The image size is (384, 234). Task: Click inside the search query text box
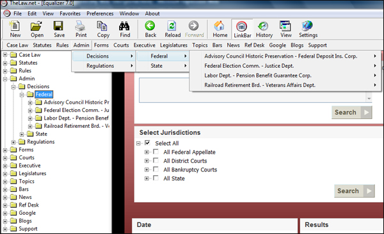coord(252,90)
